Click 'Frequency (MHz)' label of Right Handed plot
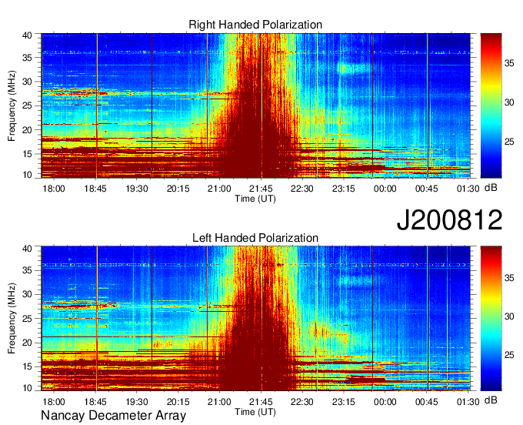 [12, 105]
